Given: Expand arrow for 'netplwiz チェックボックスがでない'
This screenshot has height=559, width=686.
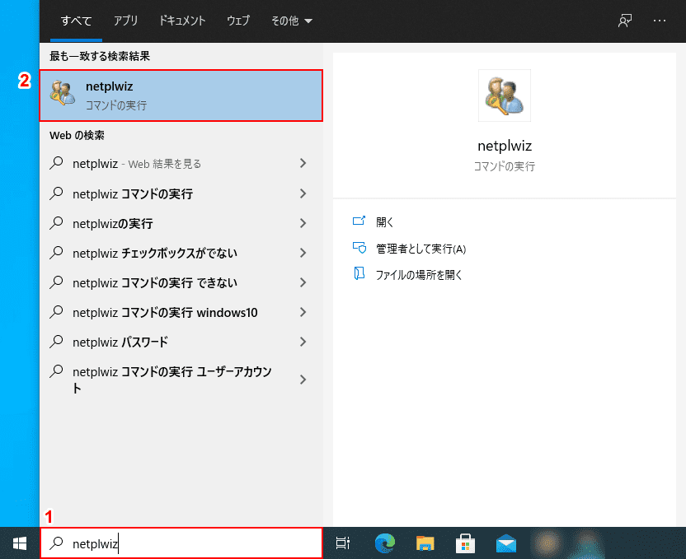Looking at the screenshot, I should [x=303, y=253].
